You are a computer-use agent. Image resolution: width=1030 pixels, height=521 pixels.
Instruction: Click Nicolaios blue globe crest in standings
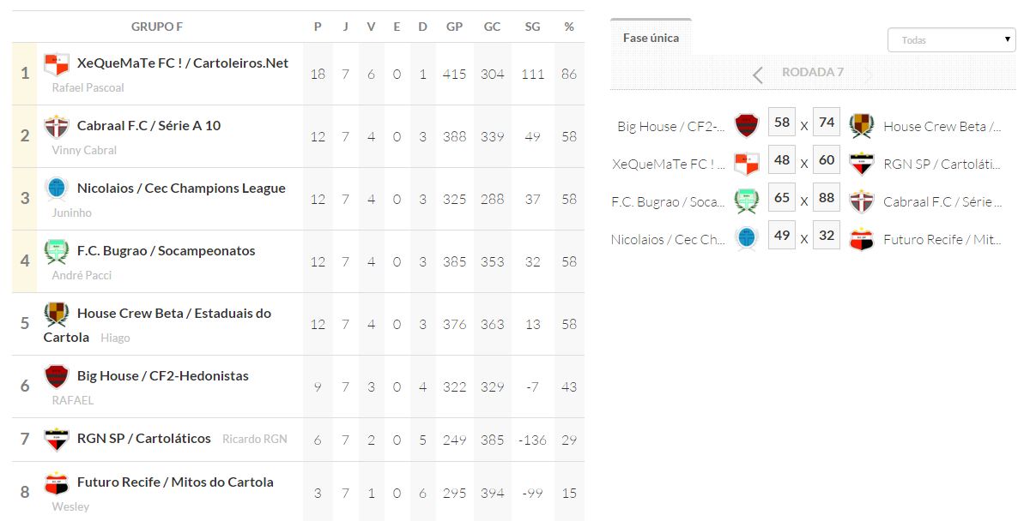(57, 189)
